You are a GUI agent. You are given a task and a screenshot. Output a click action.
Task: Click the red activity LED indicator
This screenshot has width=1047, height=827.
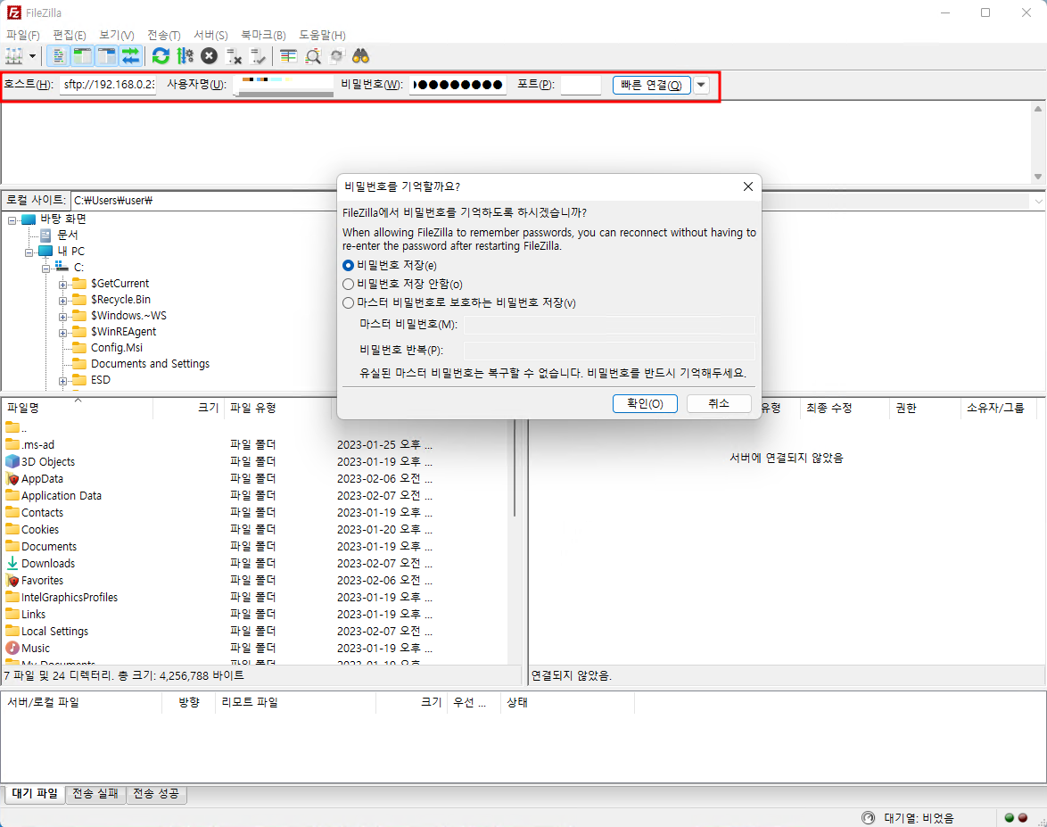click(x=1022, y=818)
